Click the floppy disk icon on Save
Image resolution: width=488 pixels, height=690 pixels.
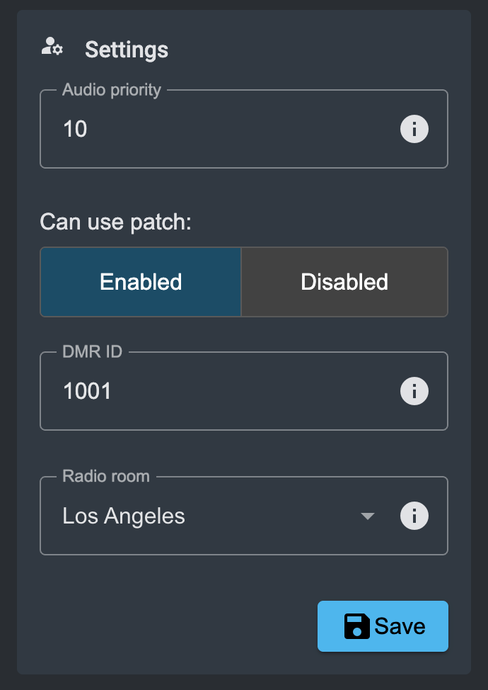pyautogui.click(x=357, y=626)
